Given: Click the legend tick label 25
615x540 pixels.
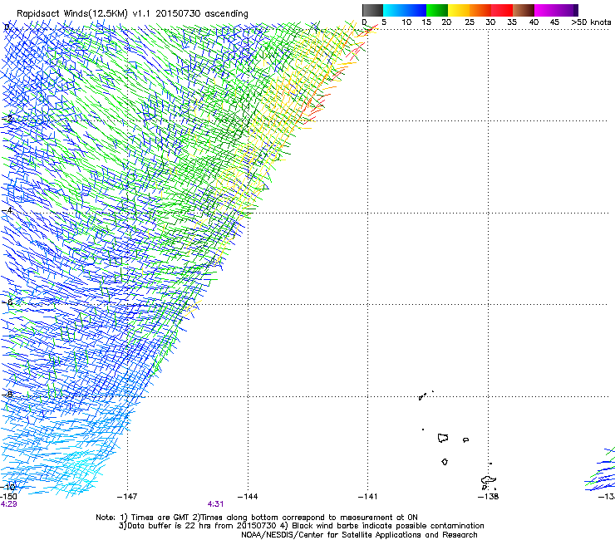Looking at the screenshot, I should 470,22.
